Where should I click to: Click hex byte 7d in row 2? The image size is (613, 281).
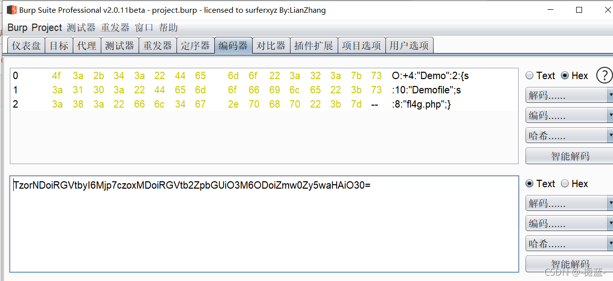(356, 104)
